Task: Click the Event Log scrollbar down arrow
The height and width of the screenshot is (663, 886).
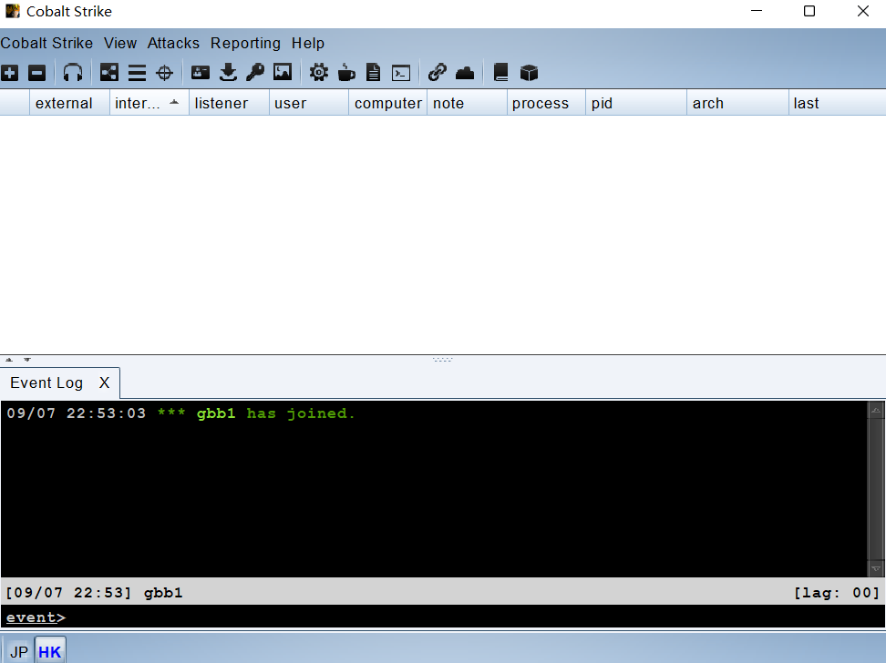Action: [876, 568]
